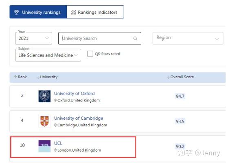This screenshot has width=226, height=163.
Task: Open the Life Sciences and Medicine subject dropdown
Action: [x=48, y=55]
